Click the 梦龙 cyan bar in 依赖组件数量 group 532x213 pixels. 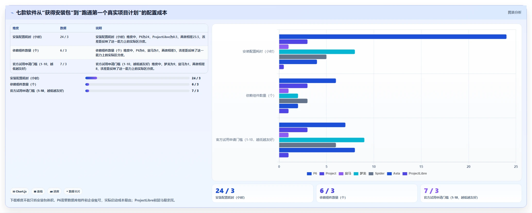289,96
